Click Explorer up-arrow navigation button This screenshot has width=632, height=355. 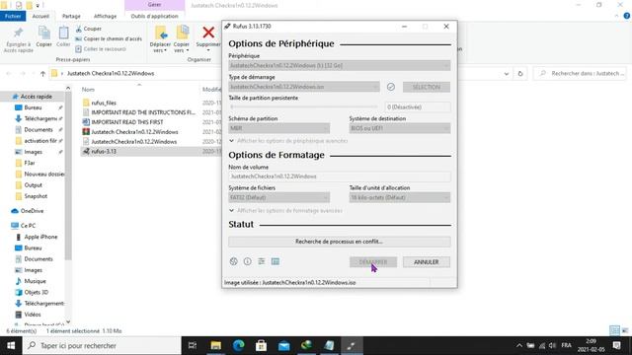(42, 74)
